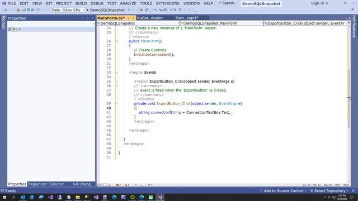Open the Properties object selector dropdown
Screen dimensions: 358x201
(x=51, y=23)
